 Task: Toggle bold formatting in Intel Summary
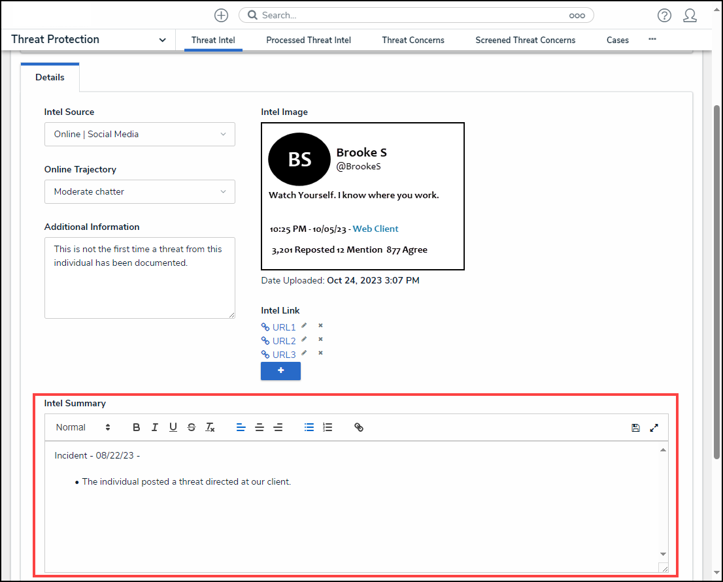(x=137, y=427)
